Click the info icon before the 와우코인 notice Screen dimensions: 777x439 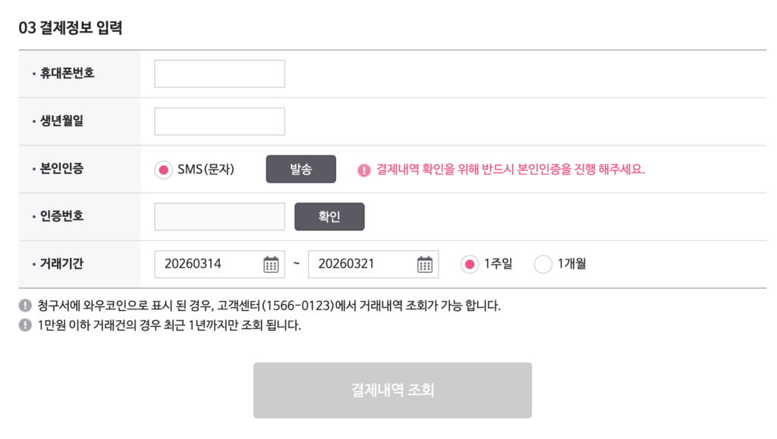24,306
